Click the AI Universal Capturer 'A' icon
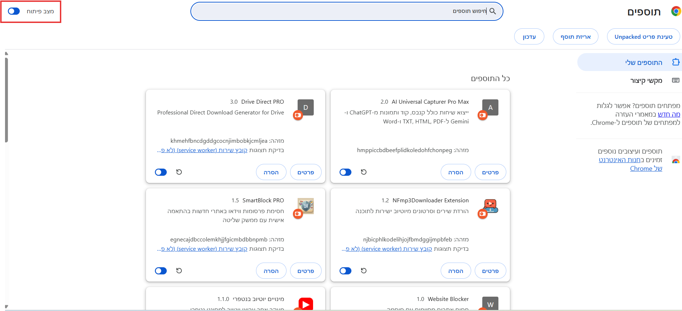 (490, 107)
